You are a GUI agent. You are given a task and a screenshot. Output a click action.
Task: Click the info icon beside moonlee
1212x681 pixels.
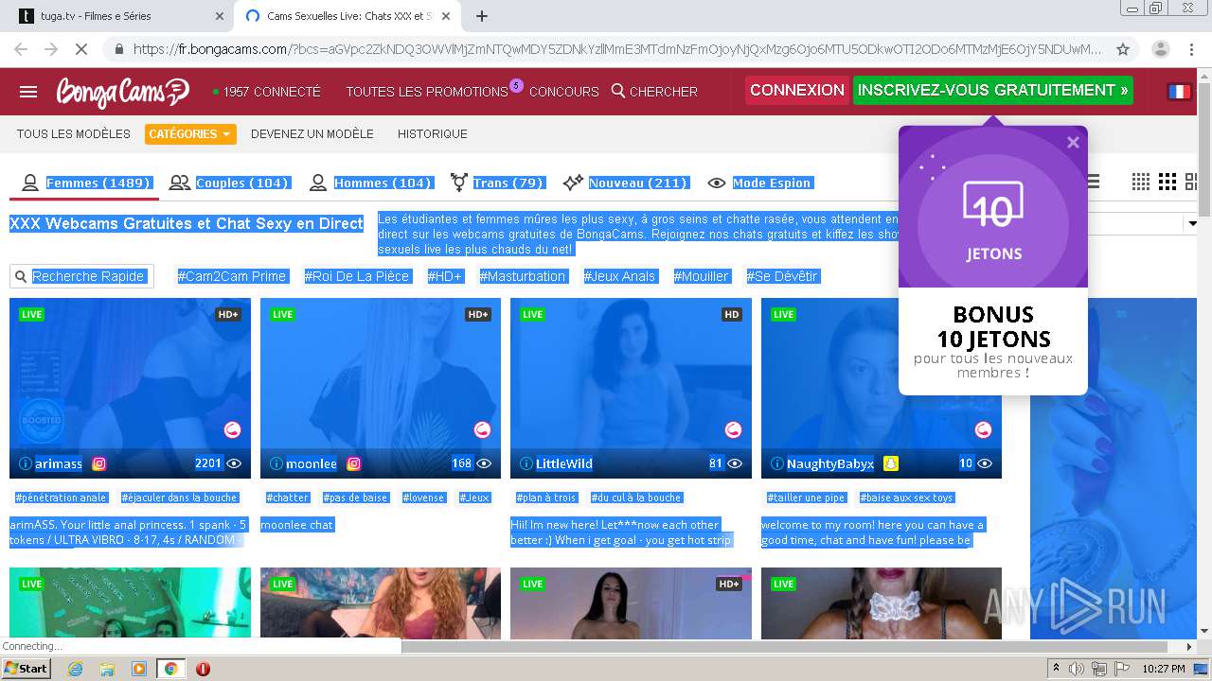[x=276, y=463]
